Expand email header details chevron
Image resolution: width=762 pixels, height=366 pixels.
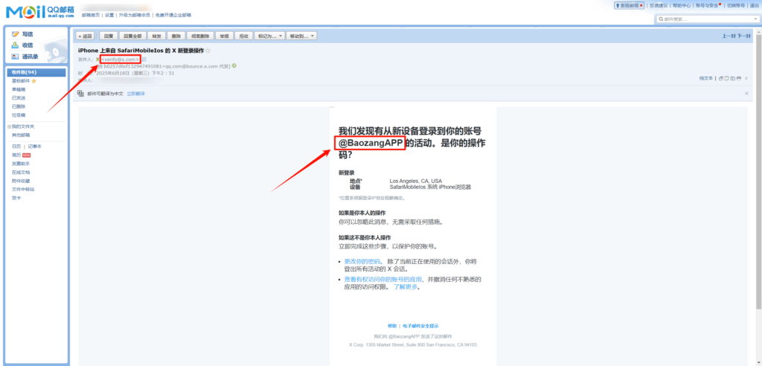tap(746, 78)
